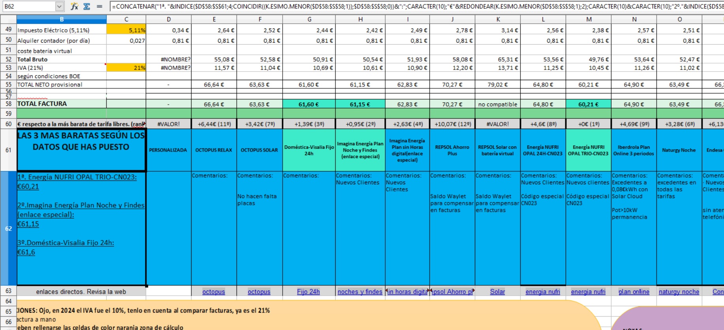Click the equals Formula icon
This screenshot has width=724, height=330.
click(x=99, y=6)
